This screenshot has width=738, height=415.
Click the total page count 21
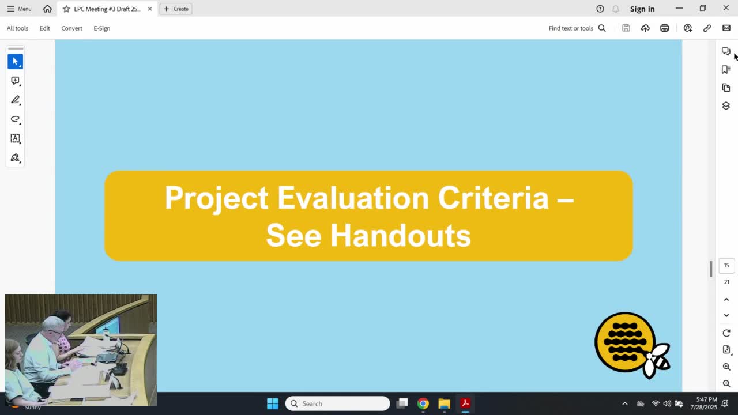(x=726, y=282)
